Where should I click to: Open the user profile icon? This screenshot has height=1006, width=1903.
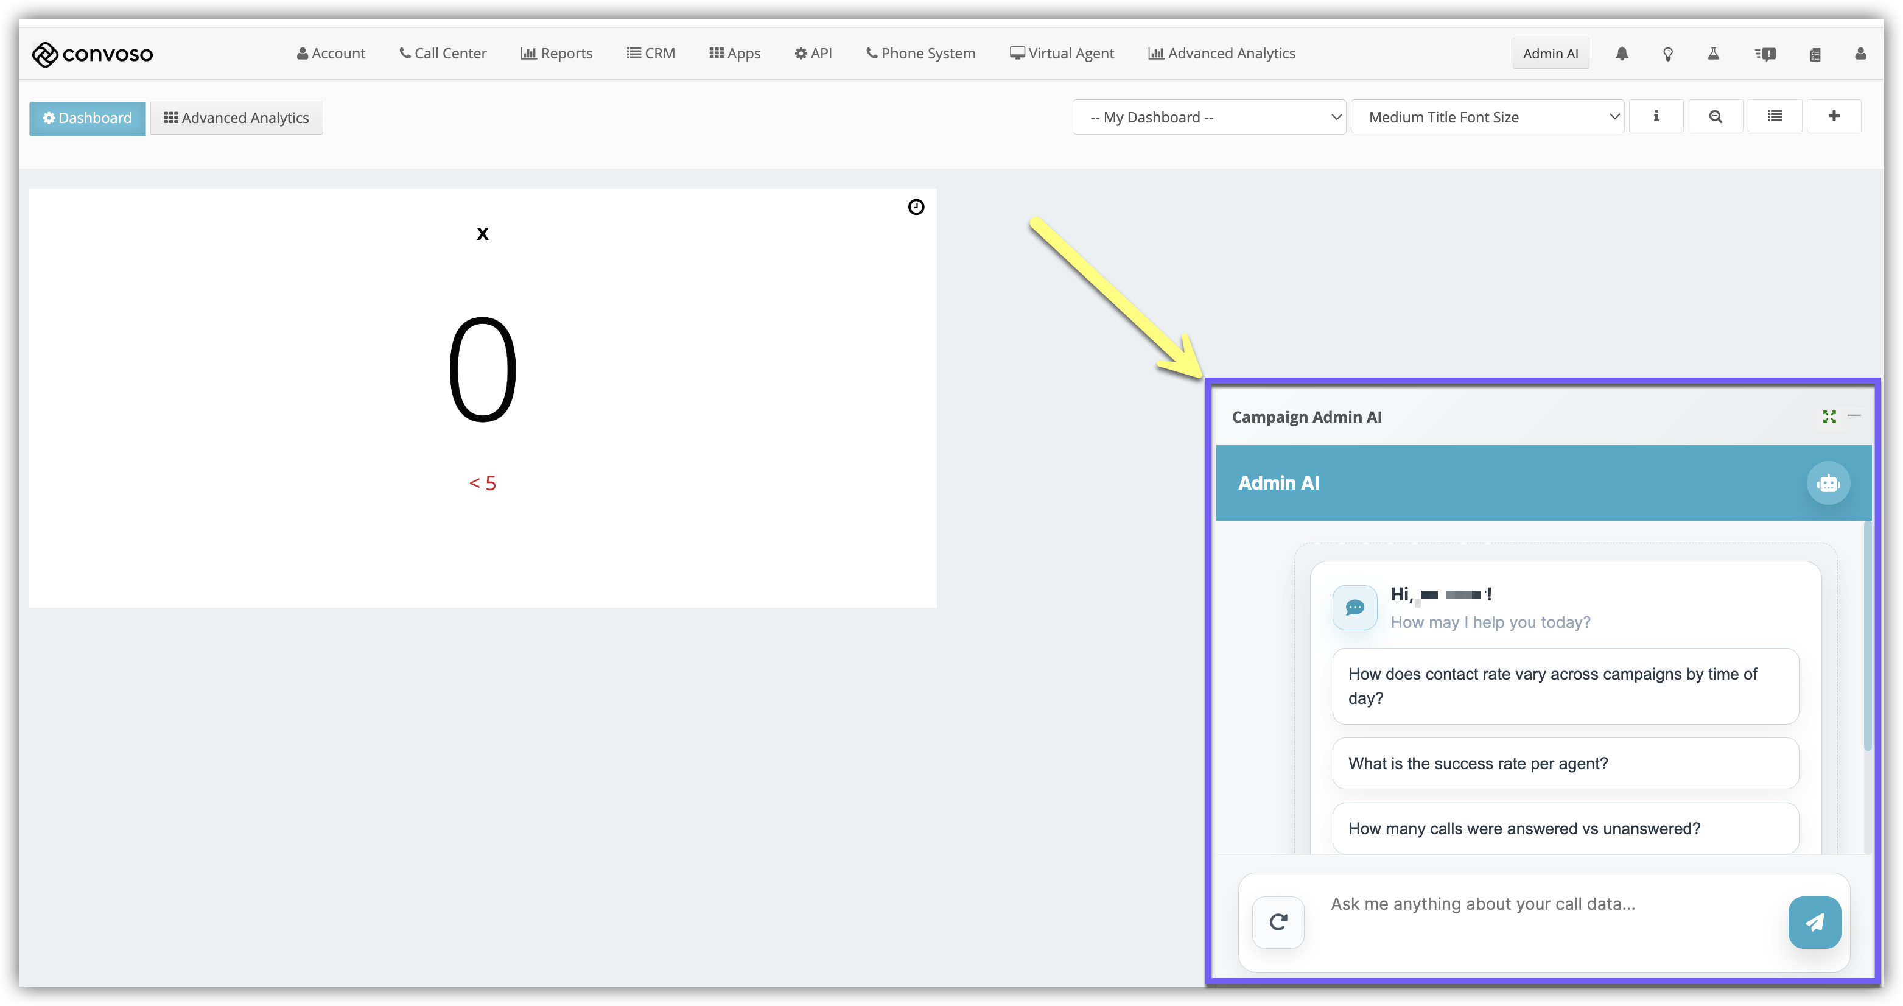click(x=1860, y=54)
